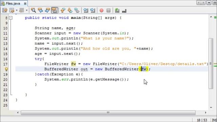Image resolution: width=217 pixels, height=122 pixels.
Task: Click vertical scrollbar down arrow
Action: (211, 107)
